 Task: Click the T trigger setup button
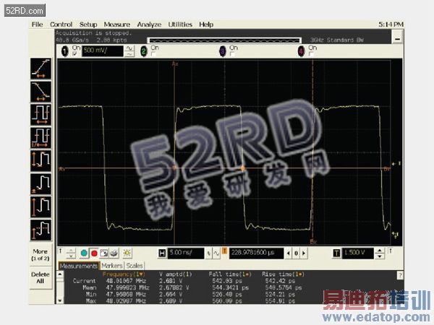(336, 253)
